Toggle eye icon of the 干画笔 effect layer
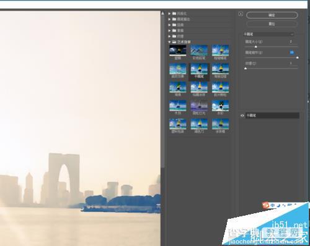Image resolution: width=310 pixels, height=246 pixels. 242,116
